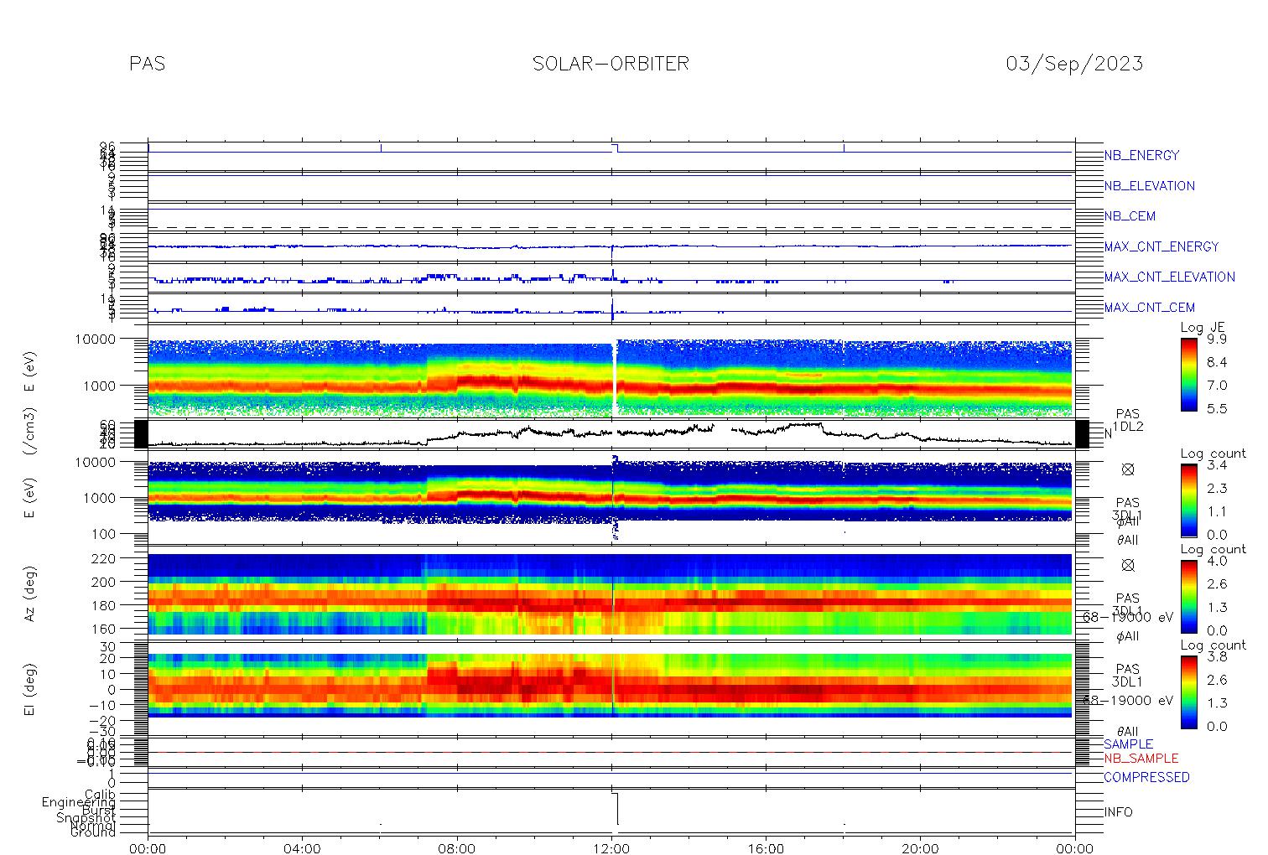Click the 08:00 time axis tick

(457, 848)
